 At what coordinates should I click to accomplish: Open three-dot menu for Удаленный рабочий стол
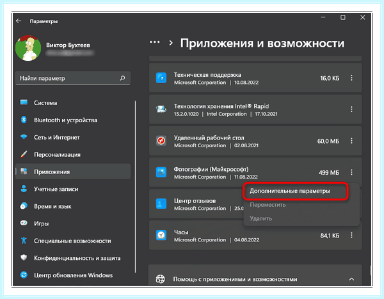[351, 141]
